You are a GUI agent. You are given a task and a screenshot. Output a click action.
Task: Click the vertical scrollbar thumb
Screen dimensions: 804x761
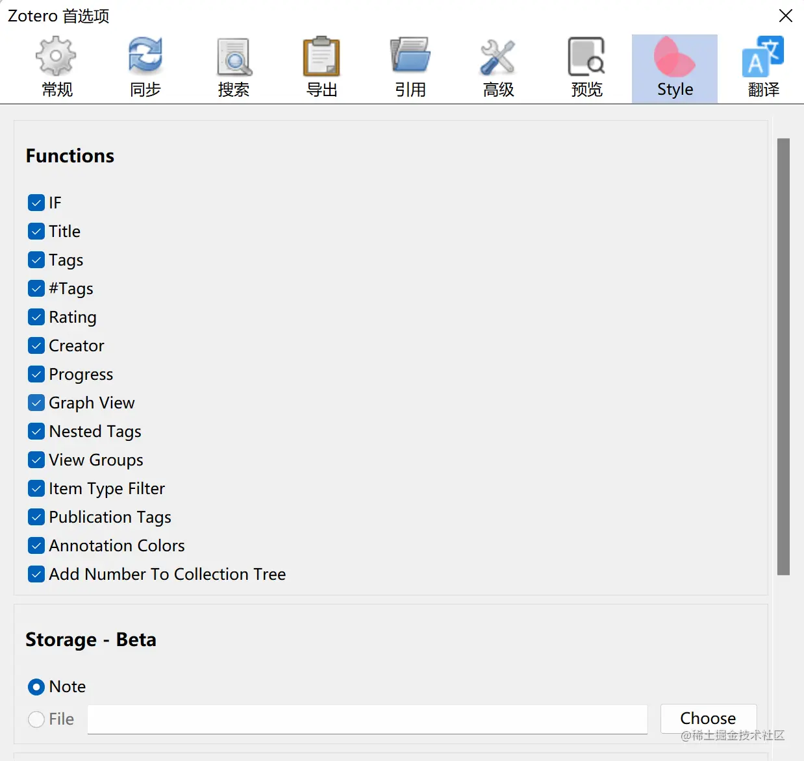click(783, 356)
